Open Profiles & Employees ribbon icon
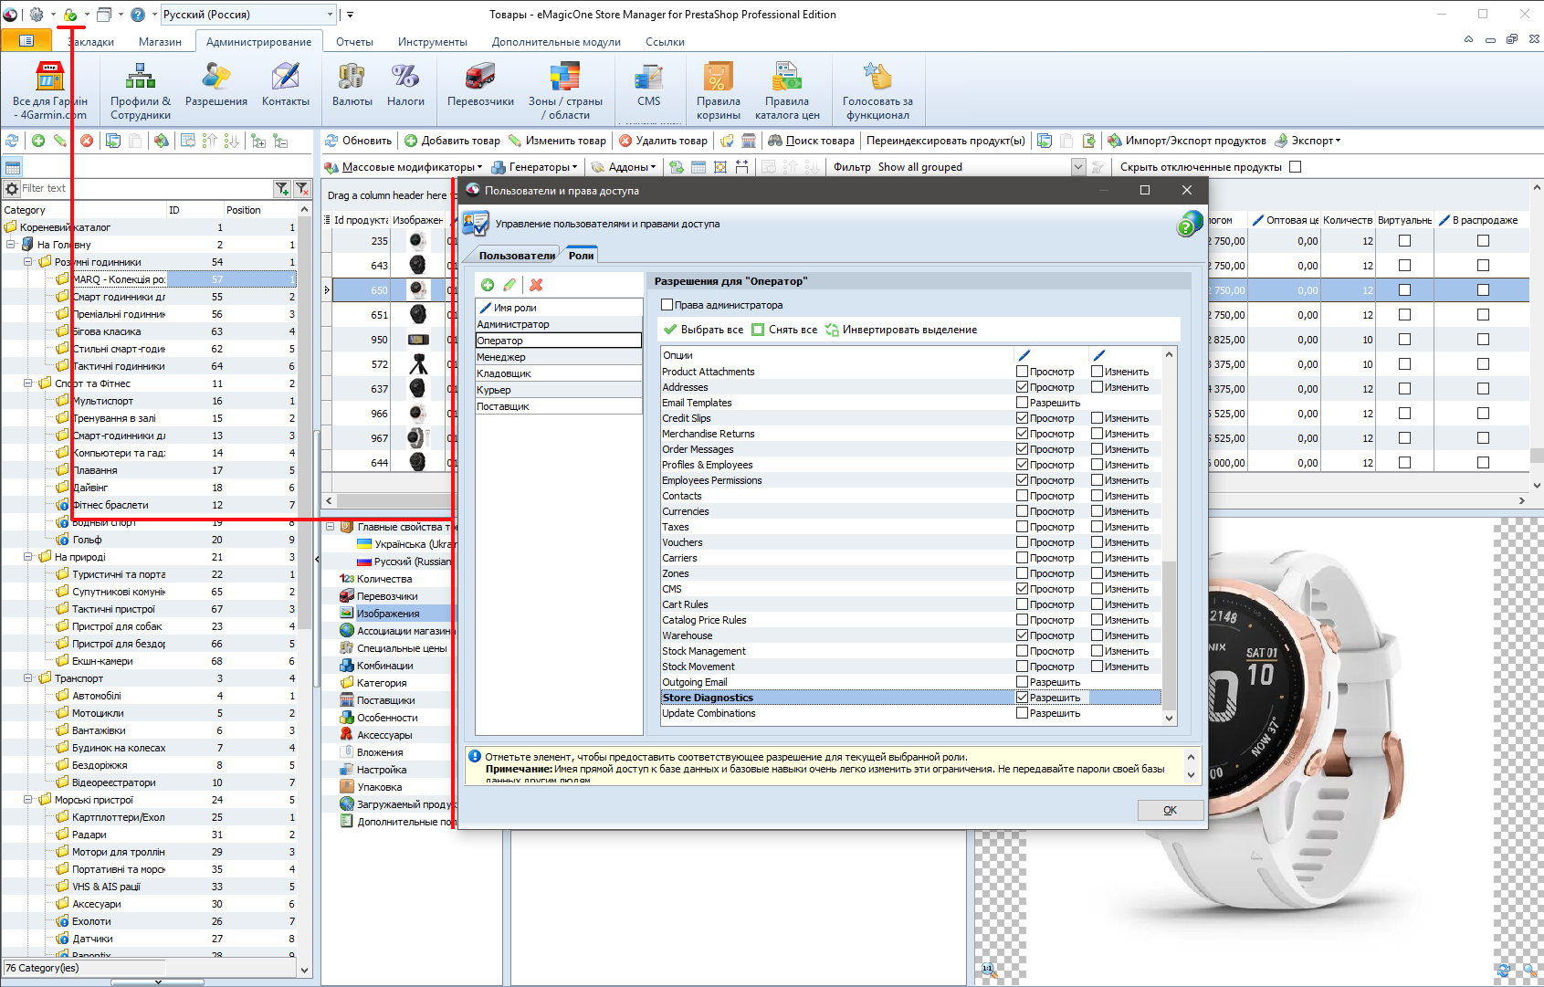 point(141,90)
